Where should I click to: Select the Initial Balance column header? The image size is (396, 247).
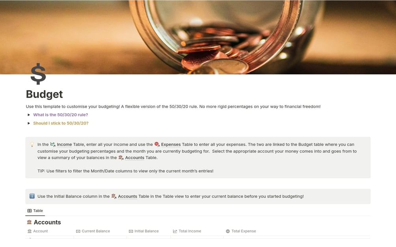click(144, 231)
